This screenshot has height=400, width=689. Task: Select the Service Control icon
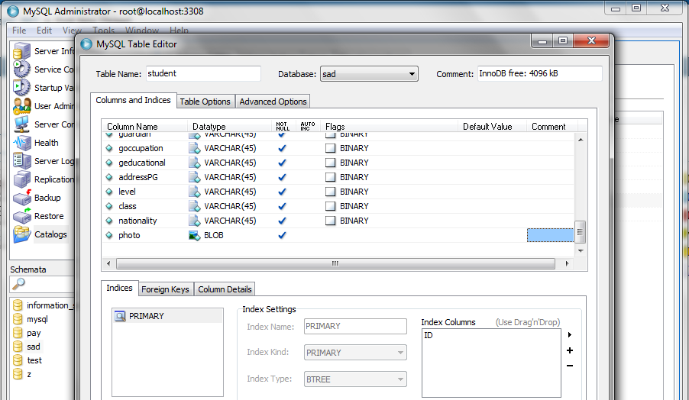tap(21, 69)
